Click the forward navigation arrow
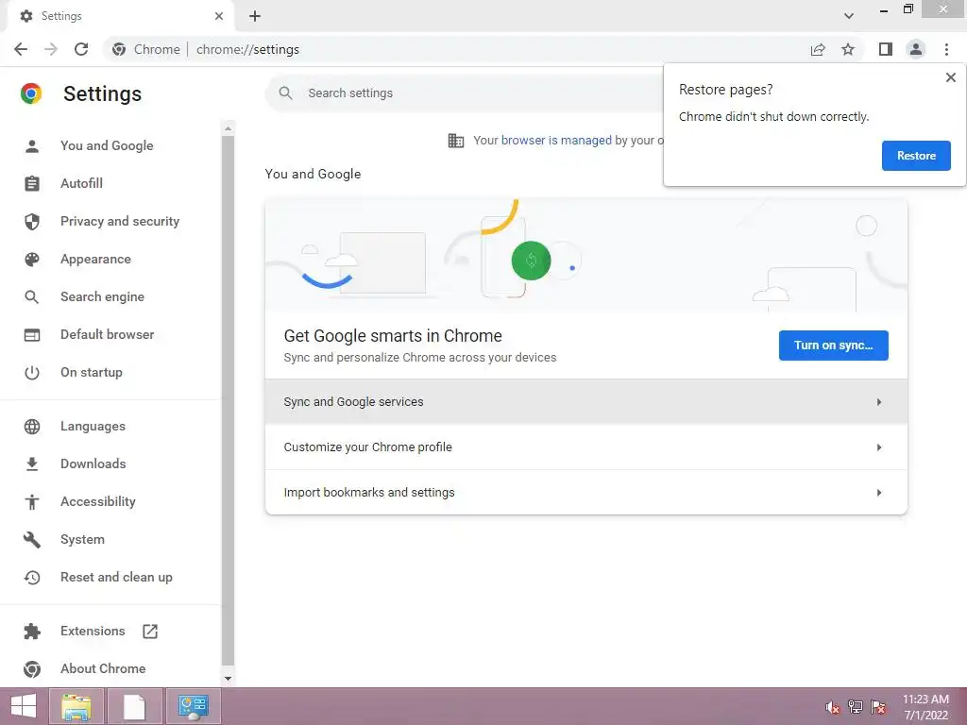Viewport: 967px width, 725px height. click(51, 49)
